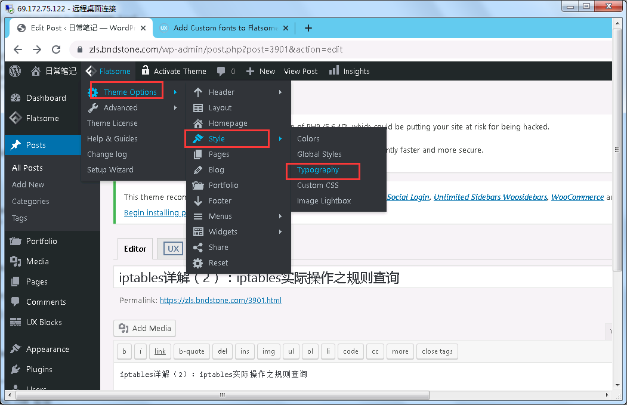The image size is (627, 405).
Task: Expand the Widgets submenu arrow
Action: pyautogui.click(x=281, y=232)
